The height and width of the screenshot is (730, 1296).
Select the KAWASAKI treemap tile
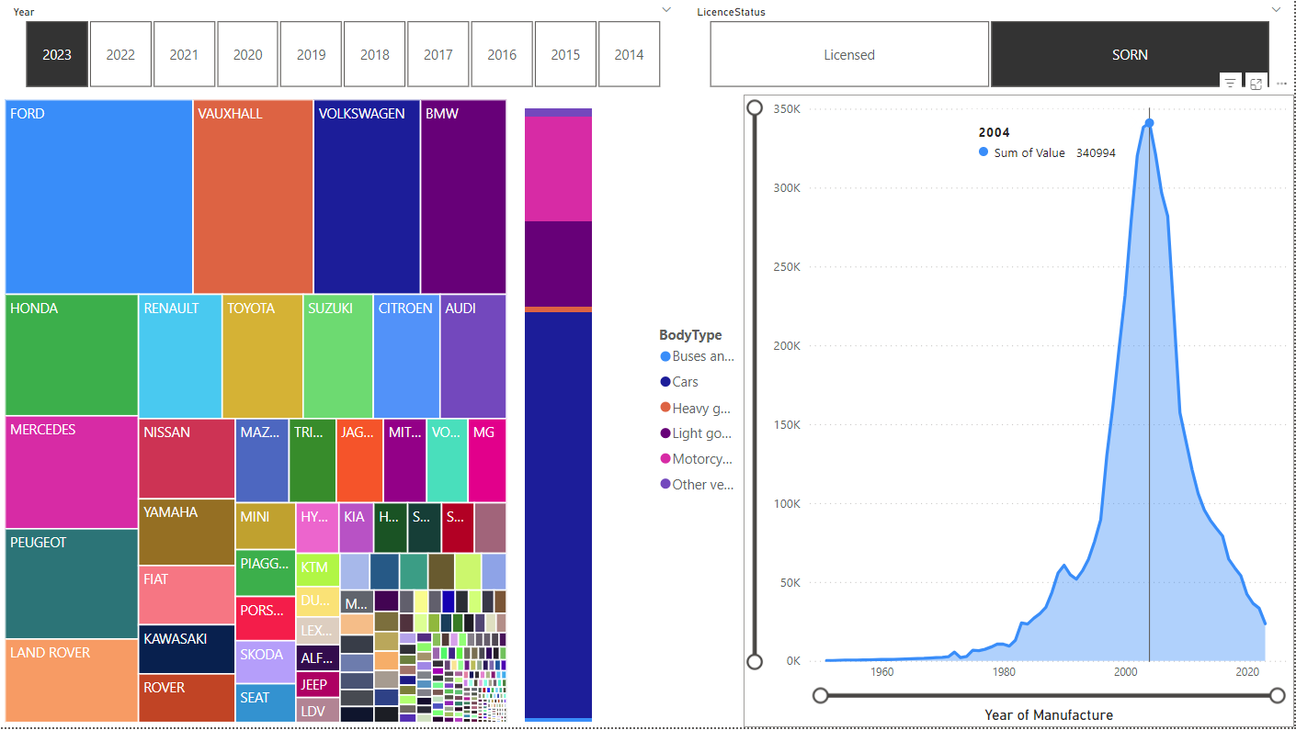[x=187, y=649]
